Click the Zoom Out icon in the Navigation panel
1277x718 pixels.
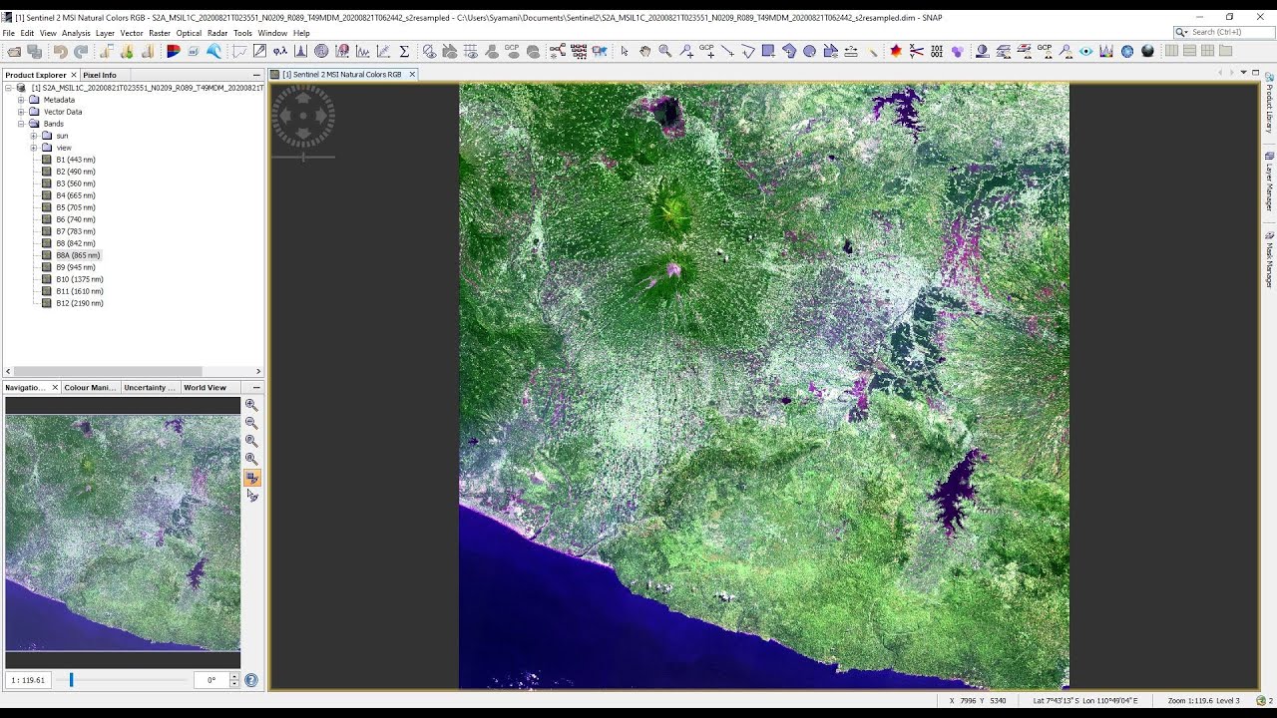tap(251, 423)
